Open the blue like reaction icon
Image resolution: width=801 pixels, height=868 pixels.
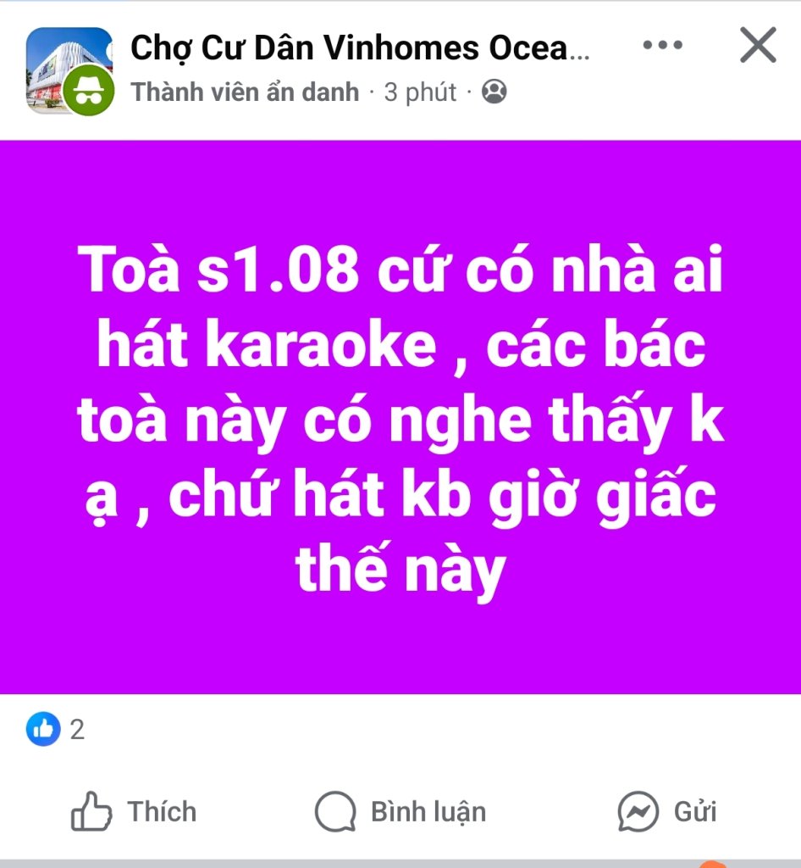[43, 729]
